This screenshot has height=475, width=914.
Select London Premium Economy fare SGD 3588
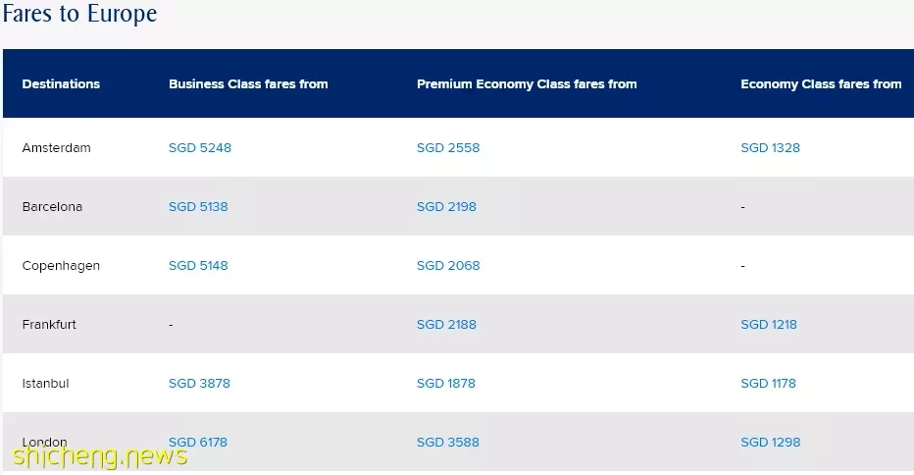(447, 443)
